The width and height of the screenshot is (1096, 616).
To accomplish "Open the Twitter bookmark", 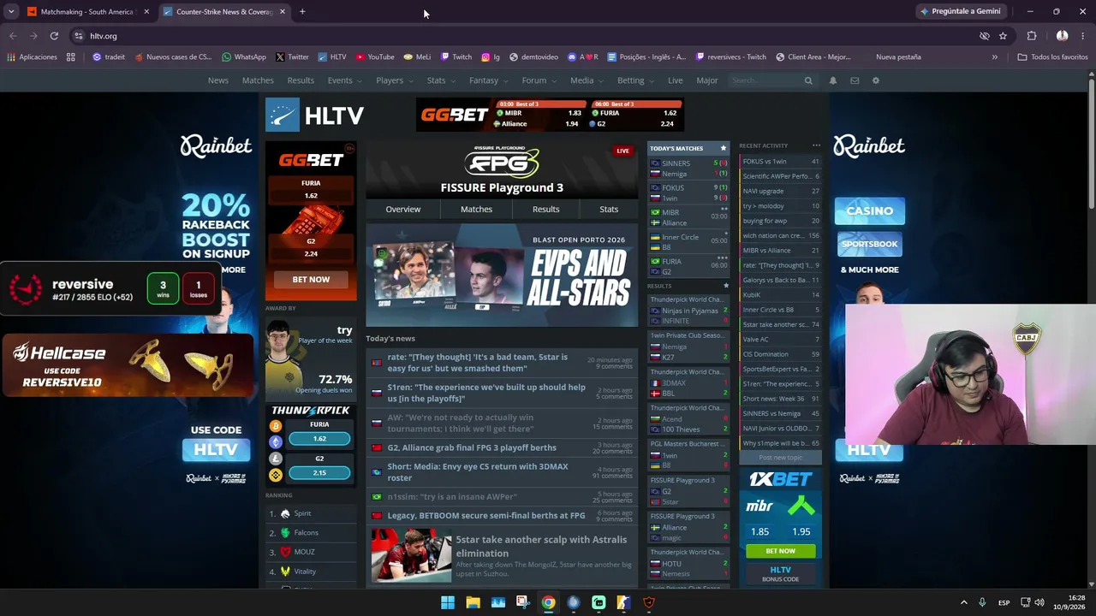I will pos(292,57).
